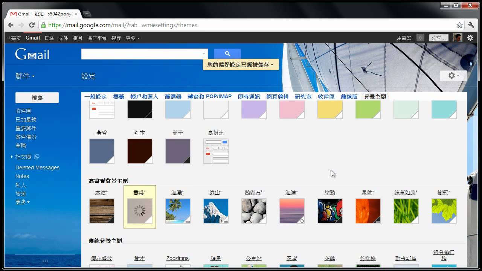Select the 黃昏 slate blue swatch
482x271 pixels.
click(102, 151)
